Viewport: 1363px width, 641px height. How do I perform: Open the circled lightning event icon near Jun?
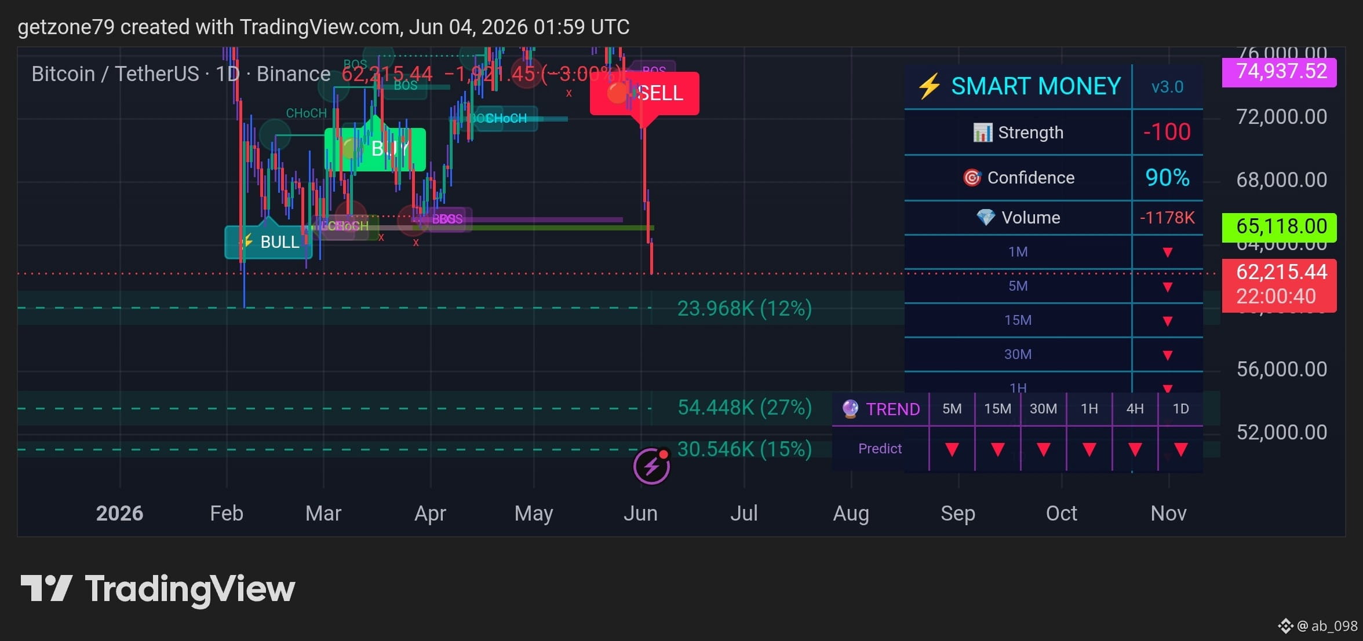[652, 466]
